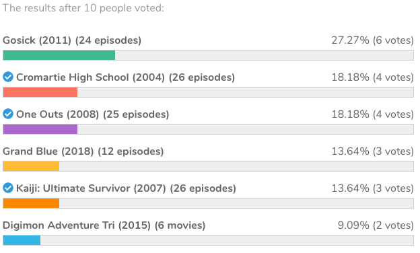Click the blue checkmark beside Kaiji: Ultimate Survivor
Image resolution: width=420 pixels, height=253 pixels.
(x=8, y=188)
